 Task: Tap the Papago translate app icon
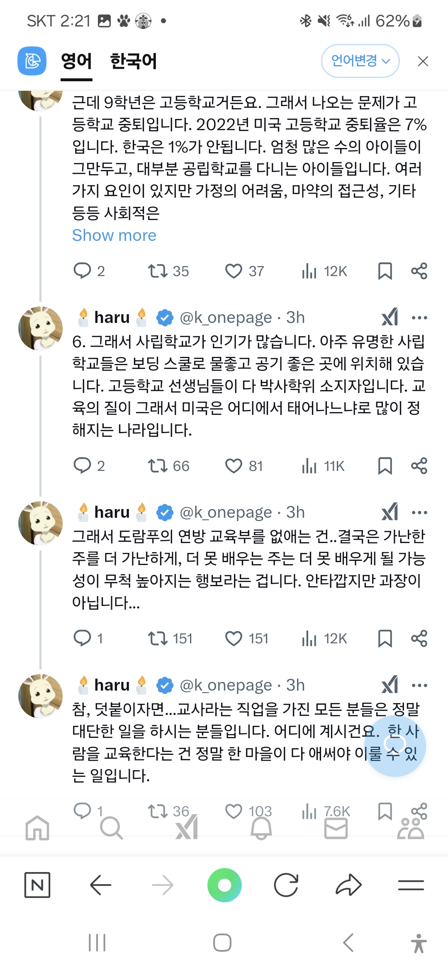(32, 61)
